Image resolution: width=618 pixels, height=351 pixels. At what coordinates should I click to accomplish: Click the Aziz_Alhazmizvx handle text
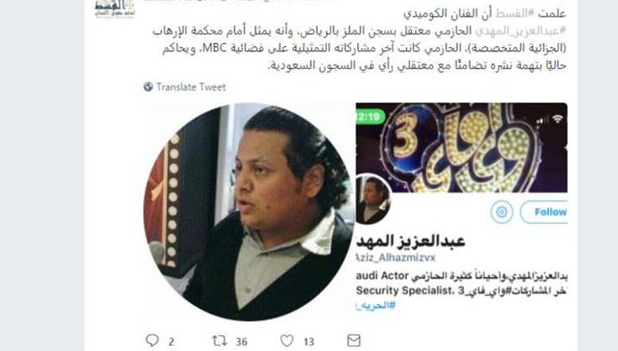point(396,258)
